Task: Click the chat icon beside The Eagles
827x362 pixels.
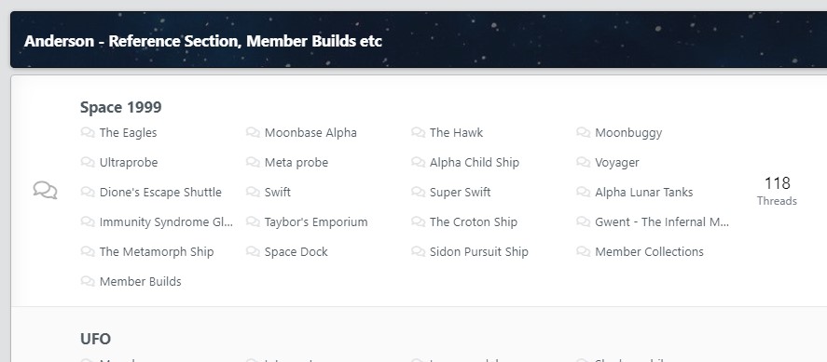Action: (x=88, y=132)
